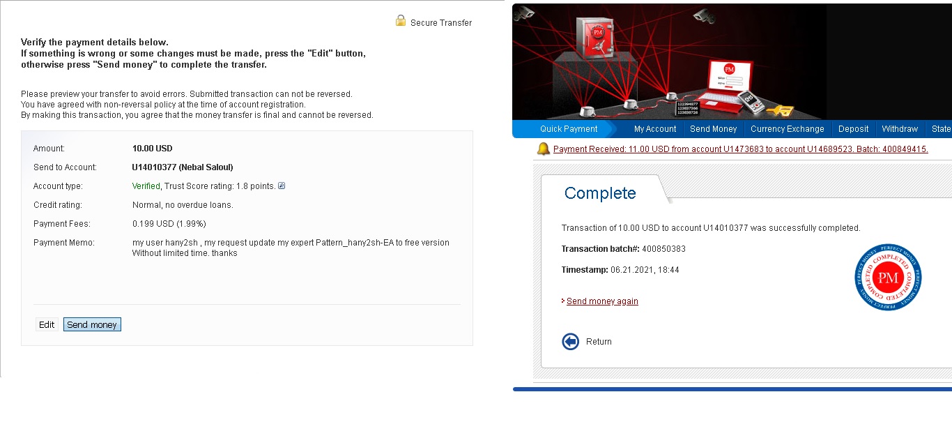Select the Complete tab heading
The height and width of the screenshot is (422, 952).
[x=600, y=193]
